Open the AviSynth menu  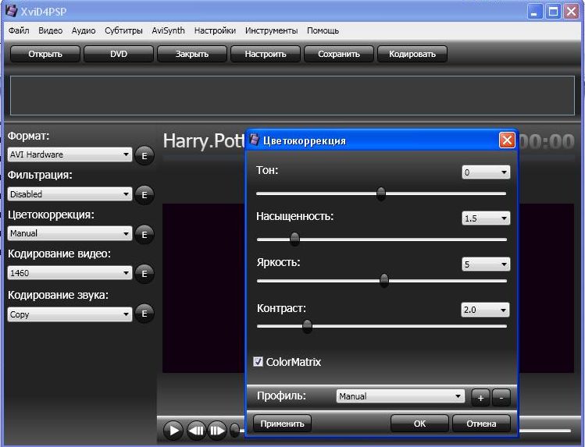pos(168,30)
